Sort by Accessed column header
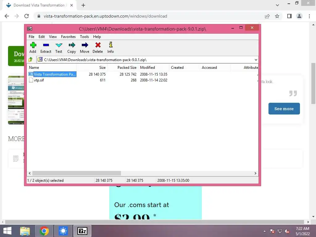 click(x=215, y=68)
